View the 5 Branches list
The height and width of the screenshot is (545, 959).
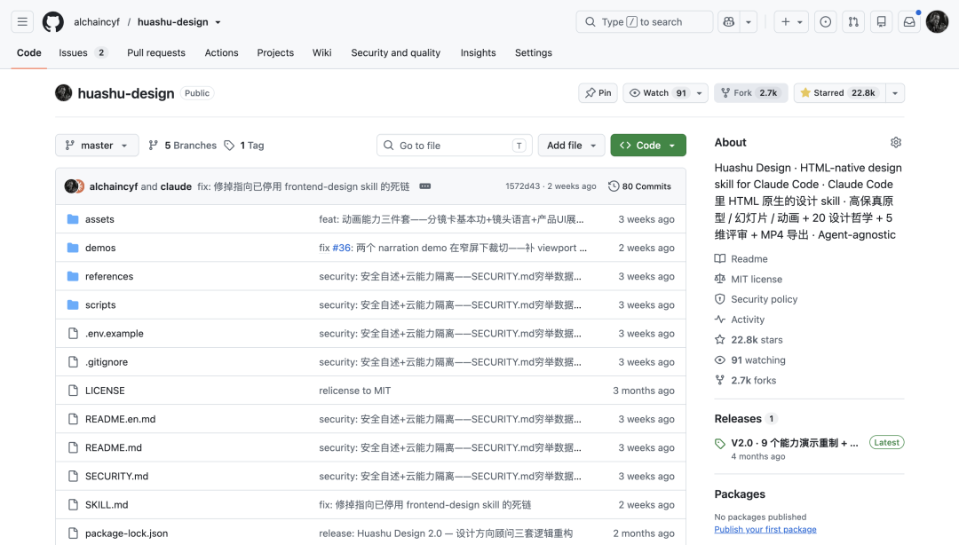coord(182,146)
